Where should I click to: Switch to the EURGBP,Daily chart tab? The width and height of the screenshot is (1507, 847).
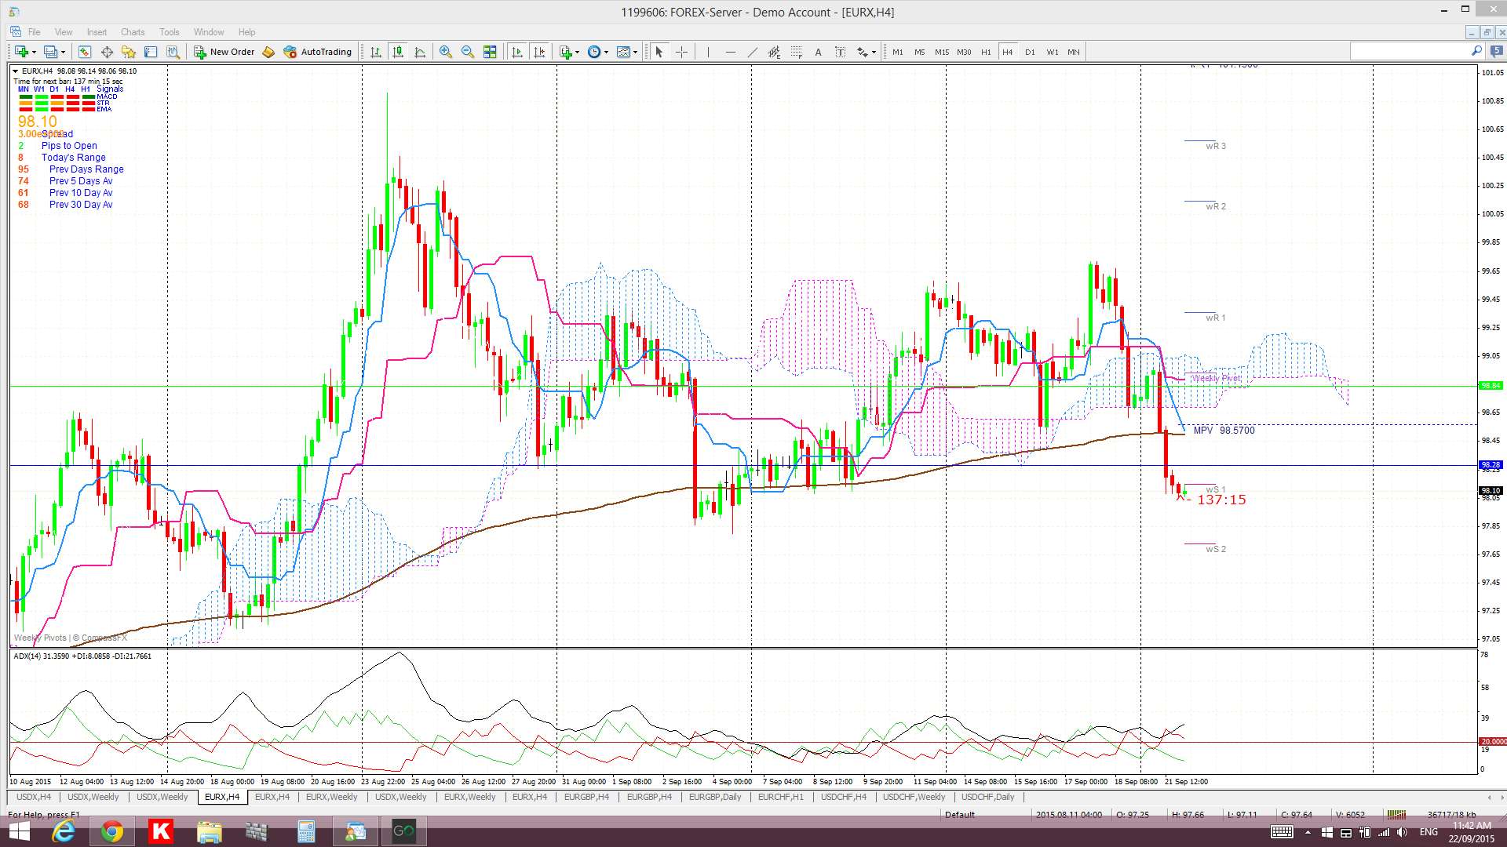tap(715, 797)
